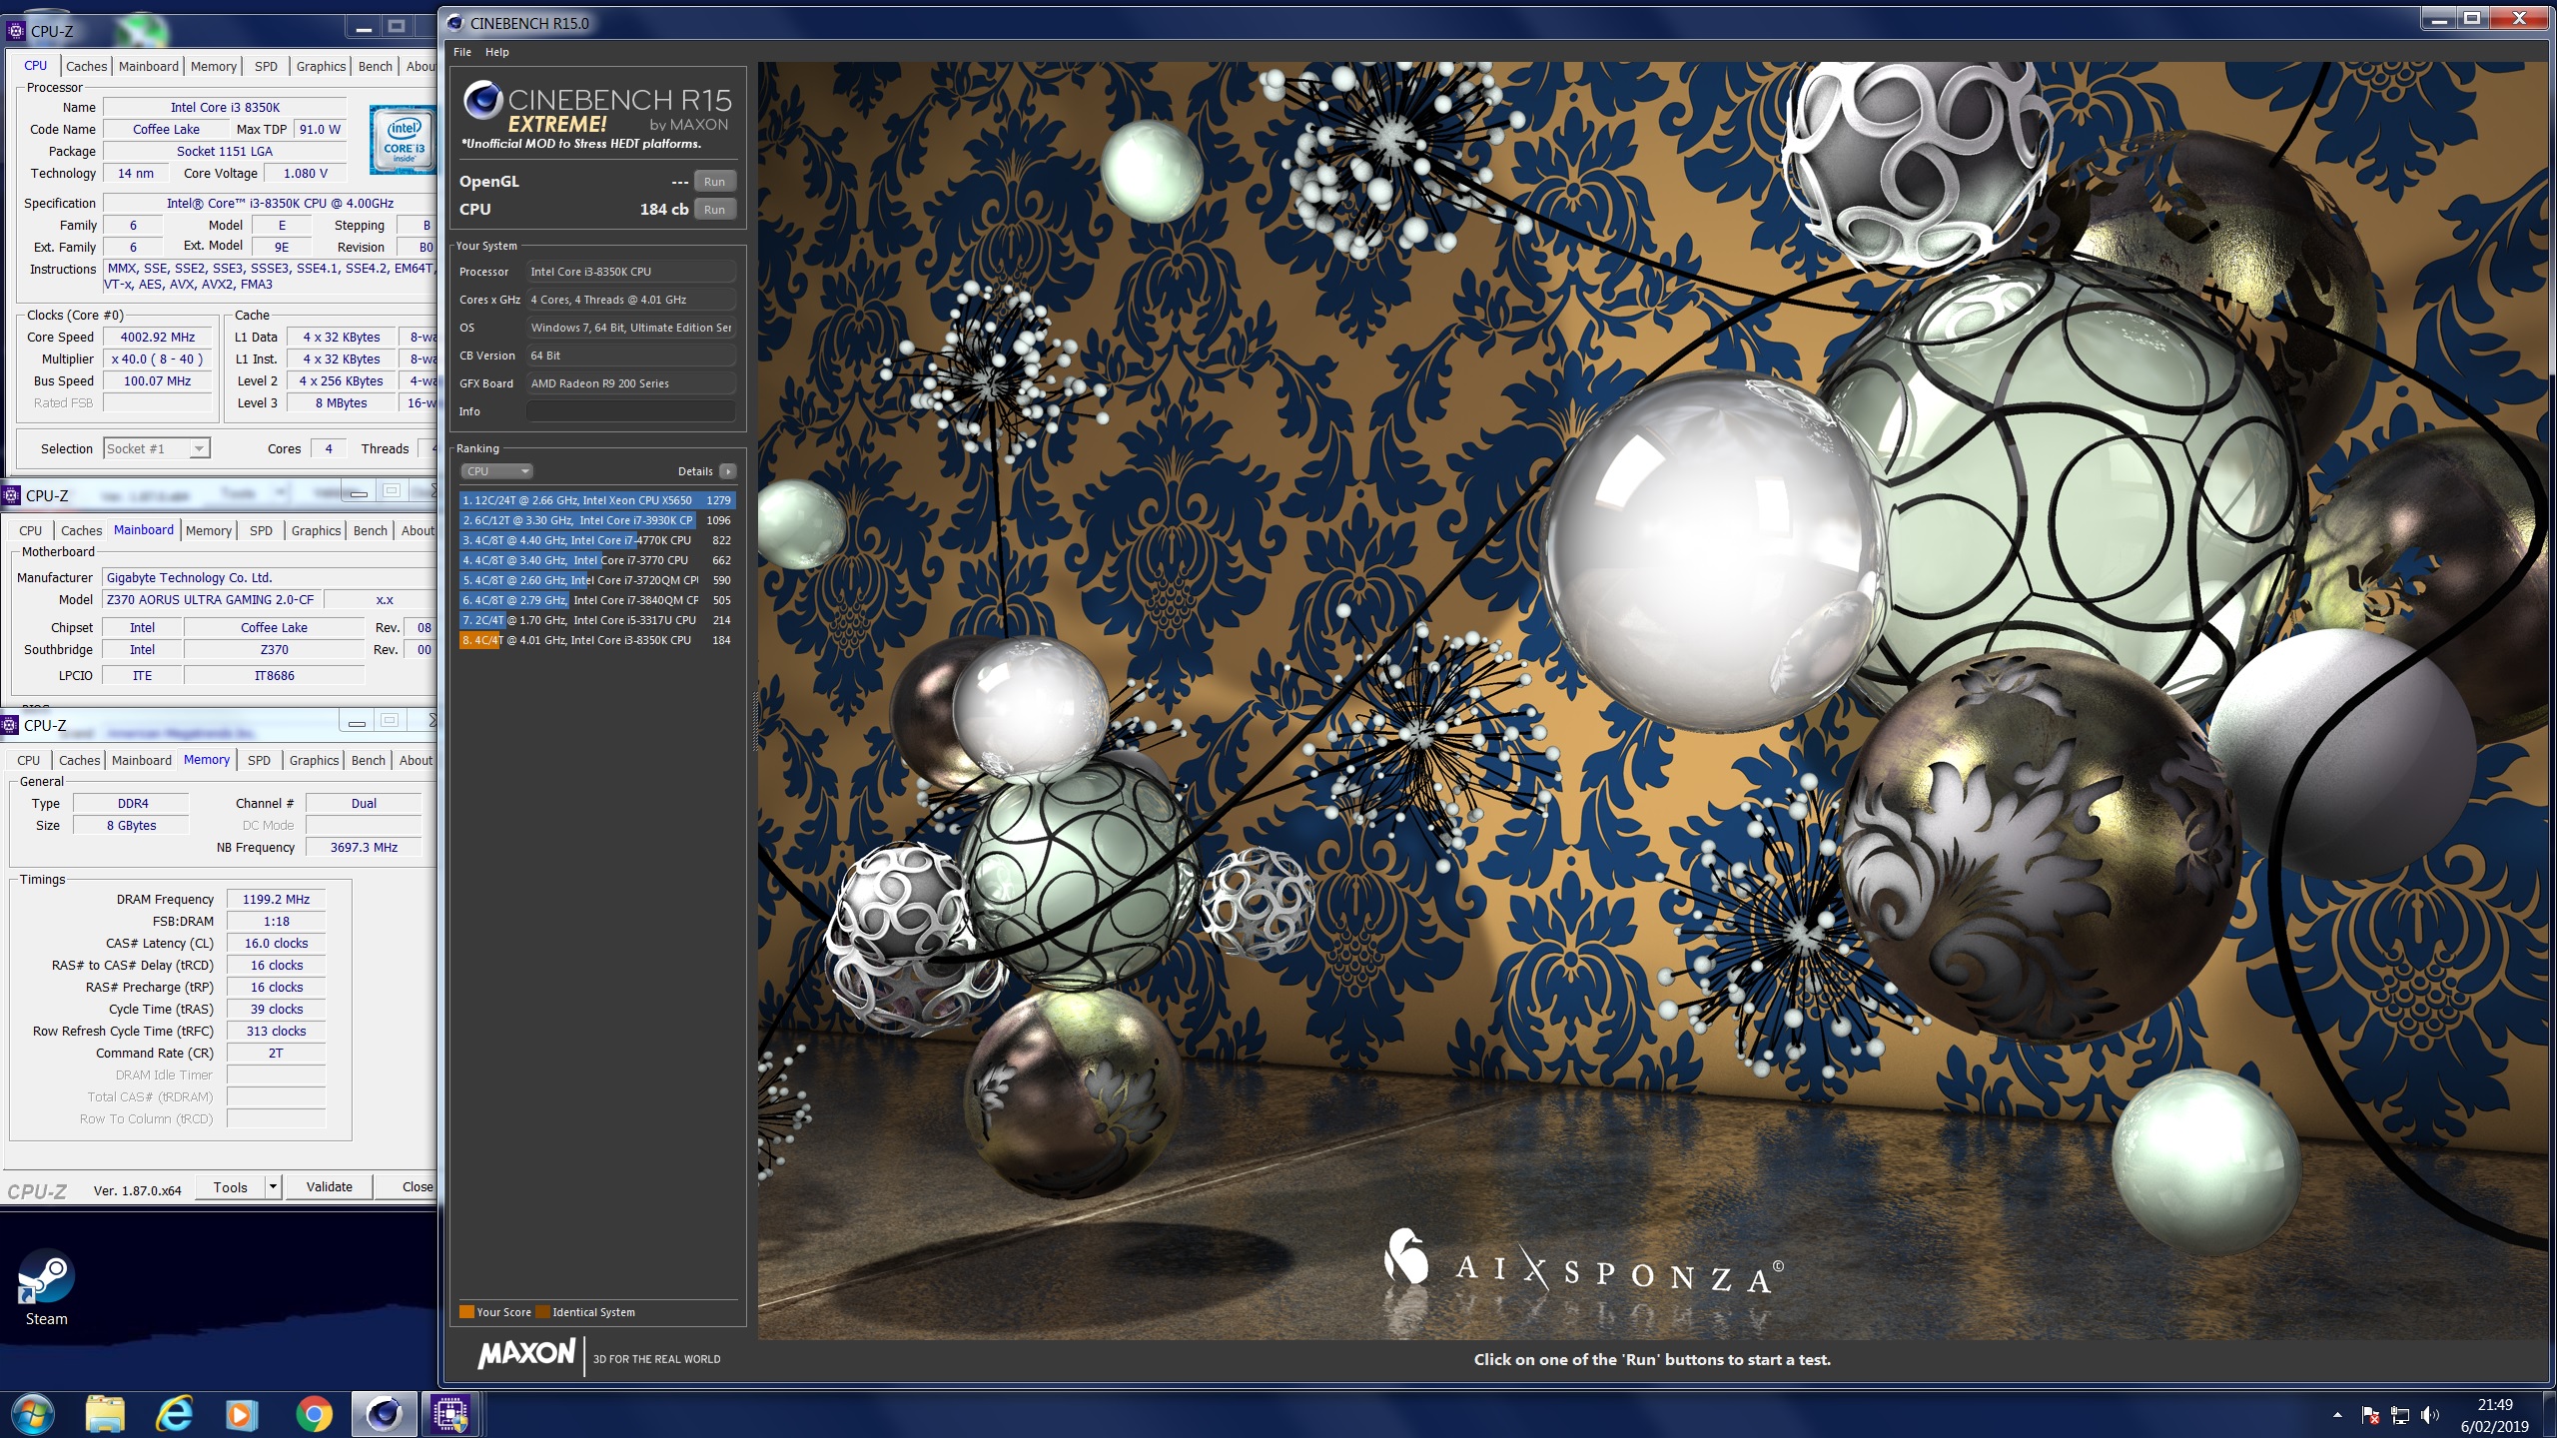Image resolution: width=2557 pixels, height=1438 pixels.
Task: Click the CPU-Z Tools button
Action: tap(230, 1187)
